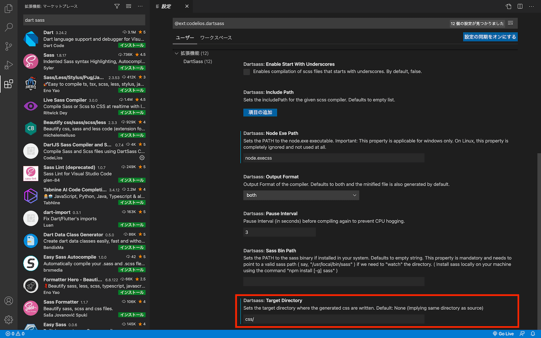Open the Search view
The image size is (541, 338).
point(8,27)
